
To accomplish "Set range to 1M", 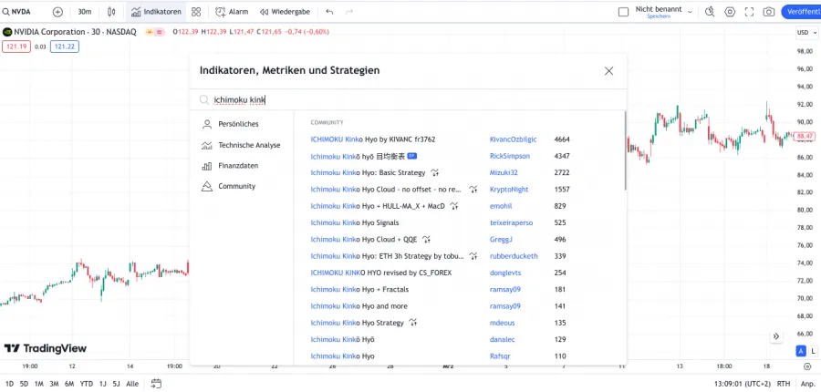I will tap(38, 384).
